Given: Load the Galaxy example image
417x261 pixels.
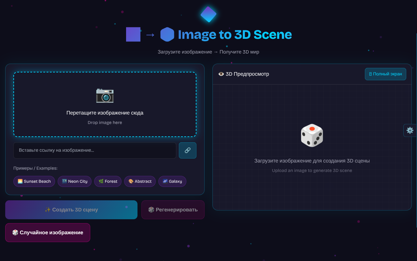Looking at the screenshot, I should pyautogui.click(x=172, y=181).
